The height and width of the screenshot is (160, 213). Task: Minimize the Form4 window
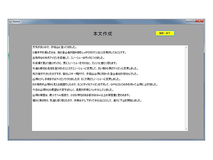tap(188, 21)
